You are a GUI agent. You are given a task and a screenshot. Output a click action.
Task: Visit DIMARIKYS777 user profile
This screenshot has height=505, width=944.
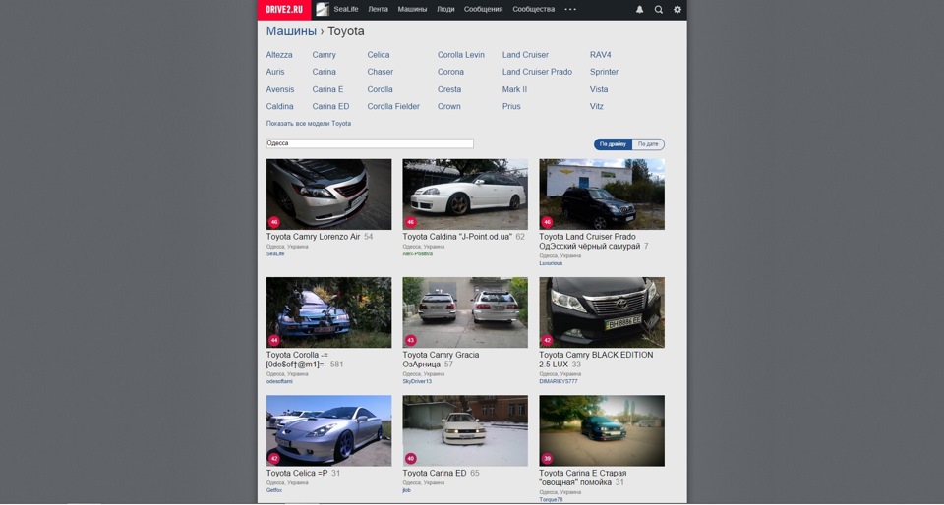[559, 381]
